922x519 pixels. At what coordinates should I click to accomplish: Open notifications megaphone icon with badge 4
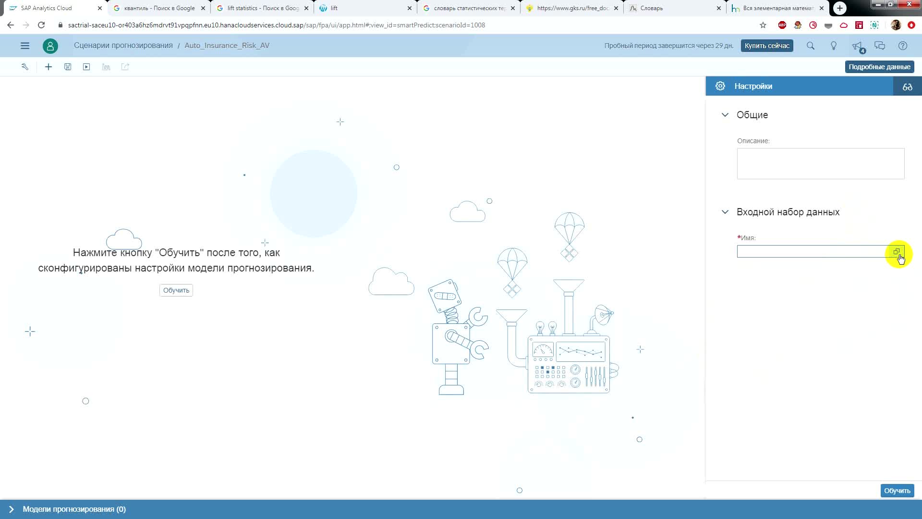(x=858, y=47)
